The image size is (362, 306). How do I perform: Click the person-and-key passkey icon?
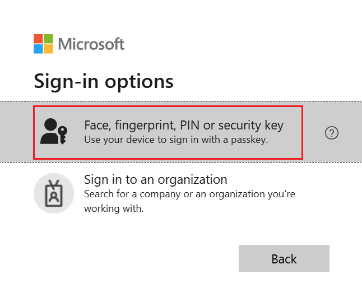pos(54,132)
